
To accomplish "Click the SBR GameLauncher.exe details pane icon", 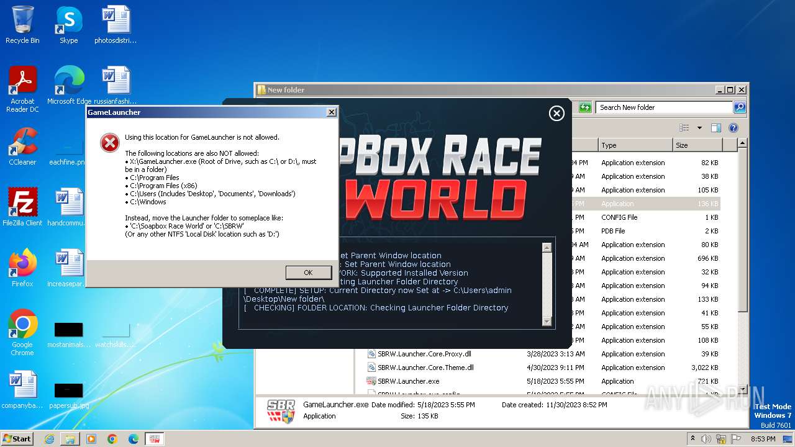I will [x=280, y=412].
